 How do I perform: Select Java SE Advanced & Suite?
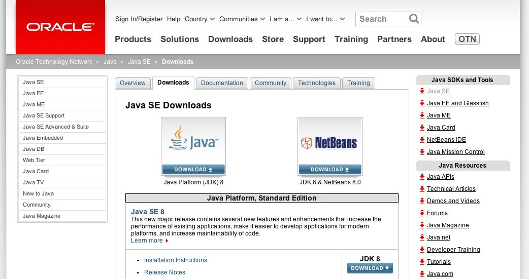tap(62, 127)
